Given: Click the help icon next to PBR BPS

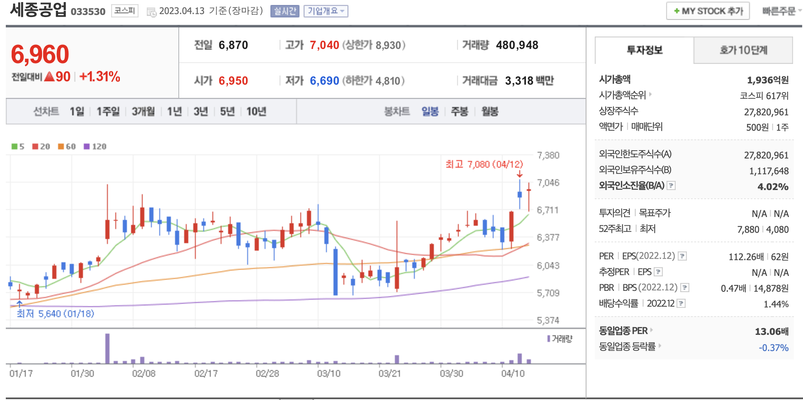Looking at the screenshot, I should click(685, 288).
